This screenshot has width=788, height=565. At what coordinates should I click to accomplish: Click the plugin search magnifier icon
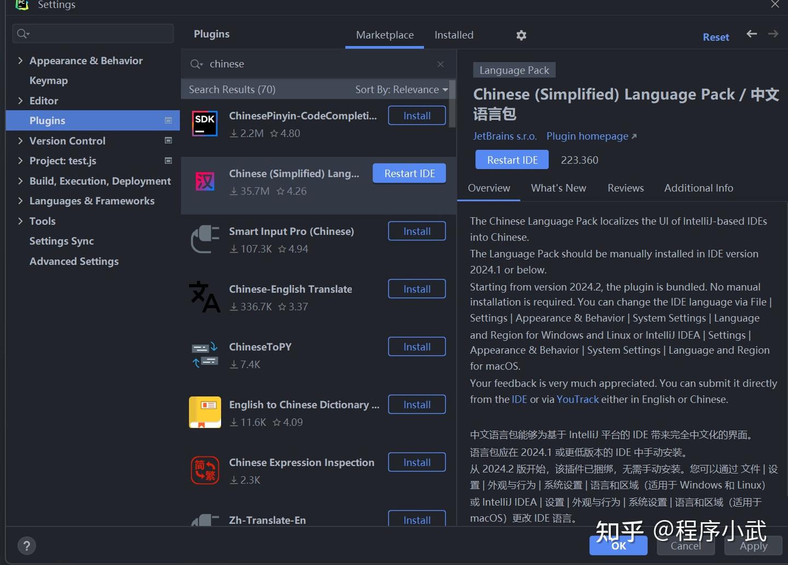(196, 64)
